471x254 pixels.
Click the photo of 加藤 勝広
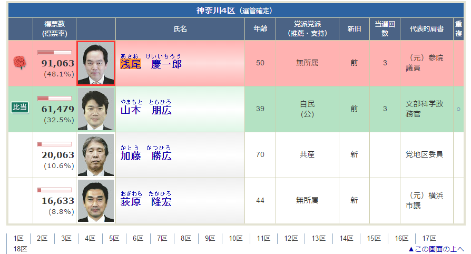click(x=96, y=155)
